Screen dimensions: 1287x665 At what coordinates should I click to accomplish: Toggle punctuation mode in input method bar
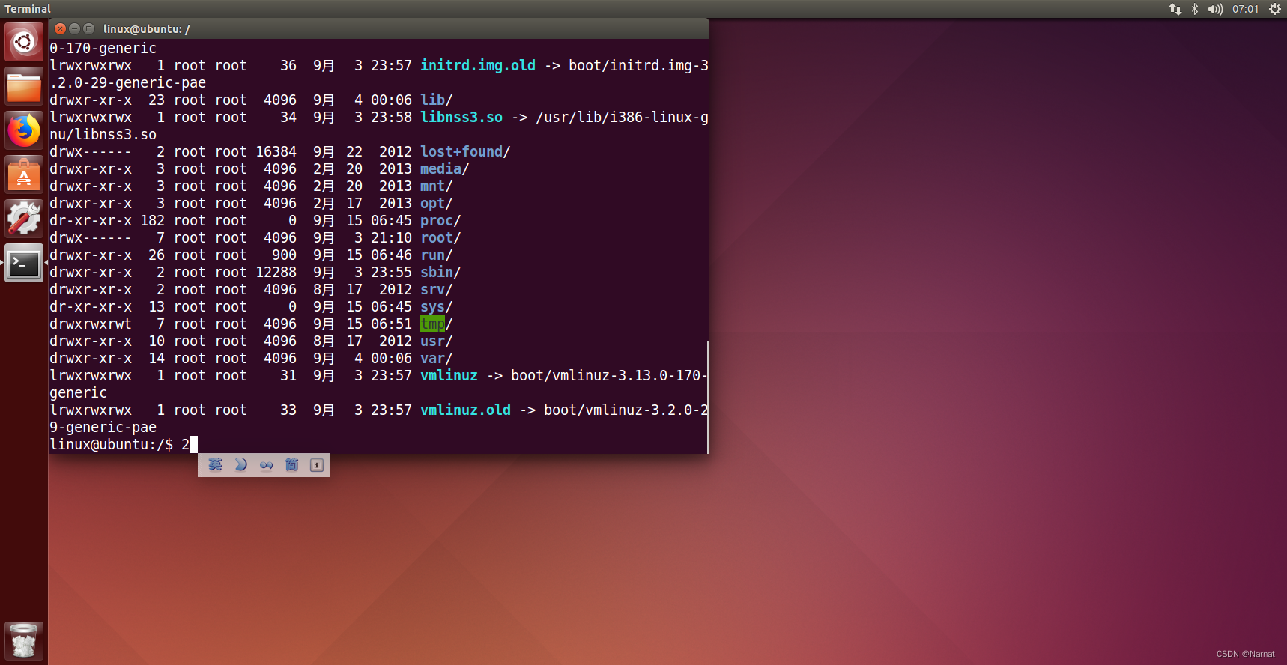(x=266, y=465)
